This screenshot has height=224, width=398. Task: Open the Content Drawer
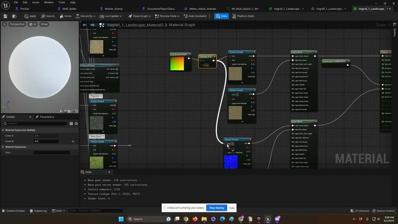tap(13, 211)
